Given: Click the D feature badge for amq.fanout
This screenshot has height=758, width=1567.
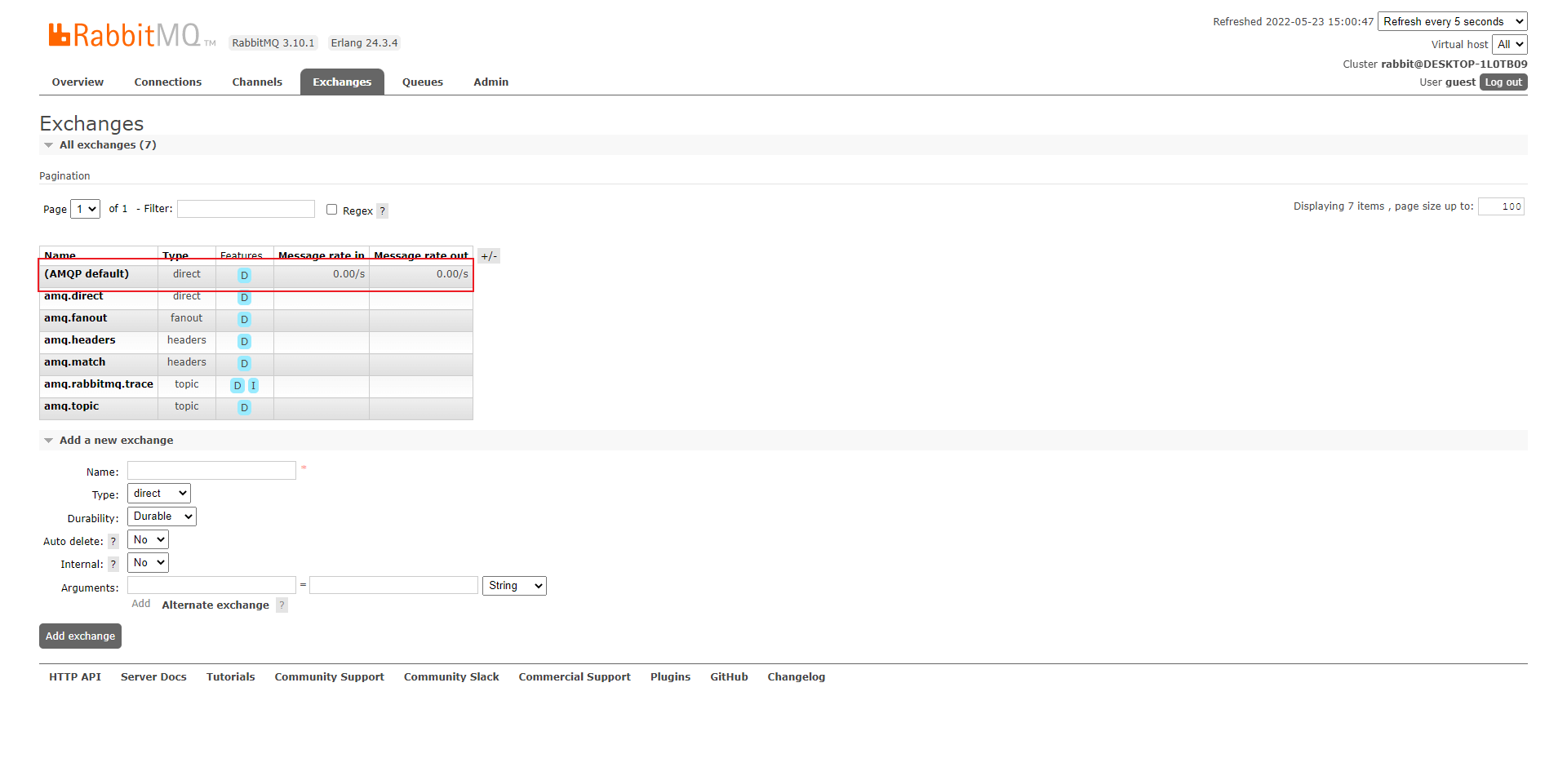Looking at the screenshot, I should [x=244, y=319].
